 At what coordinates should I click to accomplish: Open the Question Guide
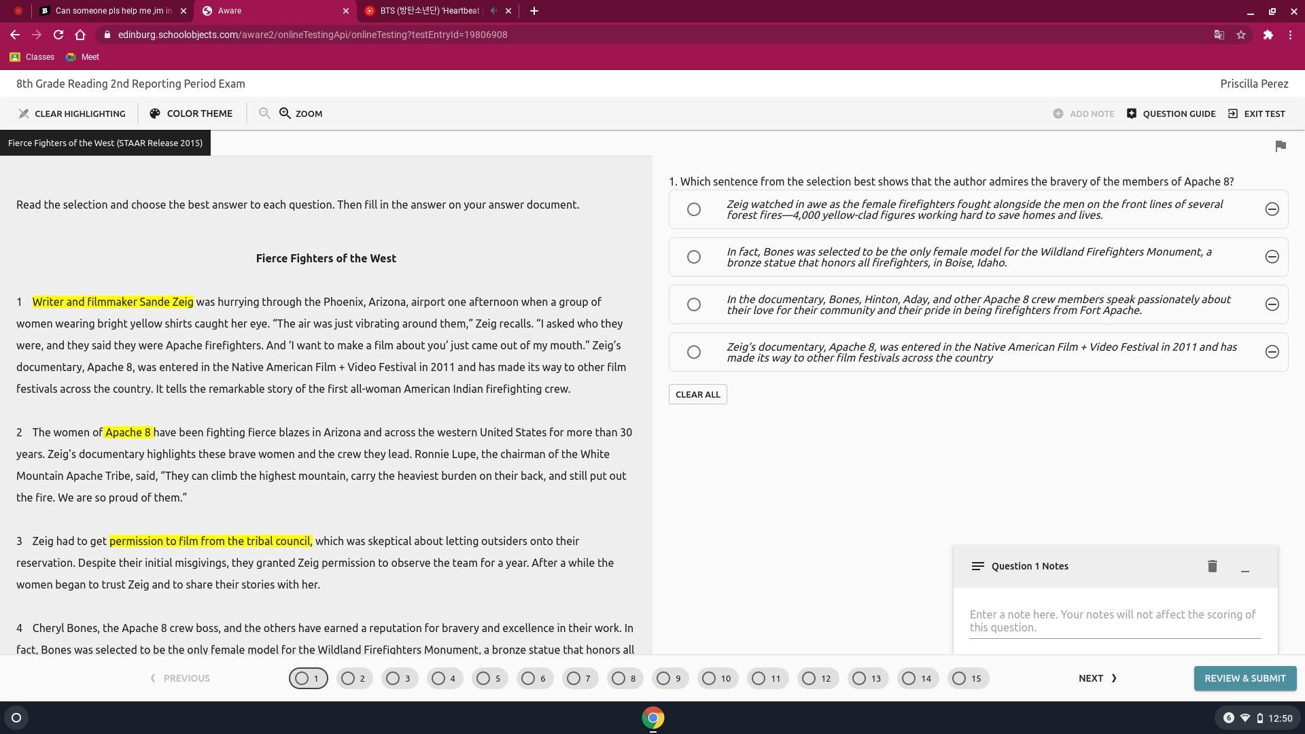click(1170, 113)
